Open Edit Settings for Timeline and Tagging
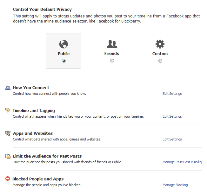This screenshot has width=207, height=195. [x=172, y=116]
